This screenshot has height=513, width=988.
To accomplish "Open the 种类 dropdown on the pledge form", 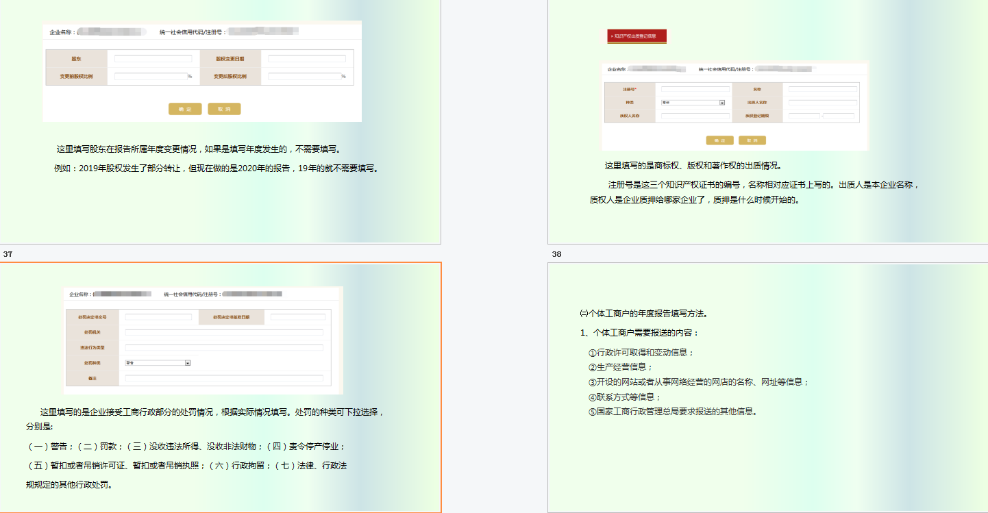I will point(721,103).
